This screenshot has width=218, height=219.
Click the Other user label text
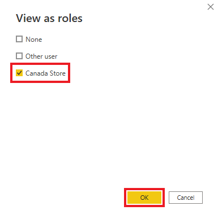[41, 56]
